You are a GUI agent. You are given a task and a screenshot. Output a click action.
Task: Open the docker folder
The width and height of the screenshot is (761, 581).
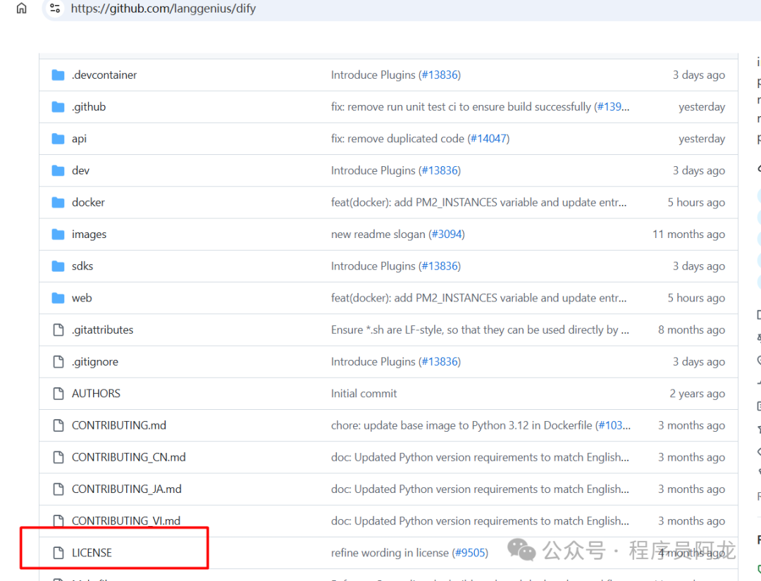coord(88,202)
